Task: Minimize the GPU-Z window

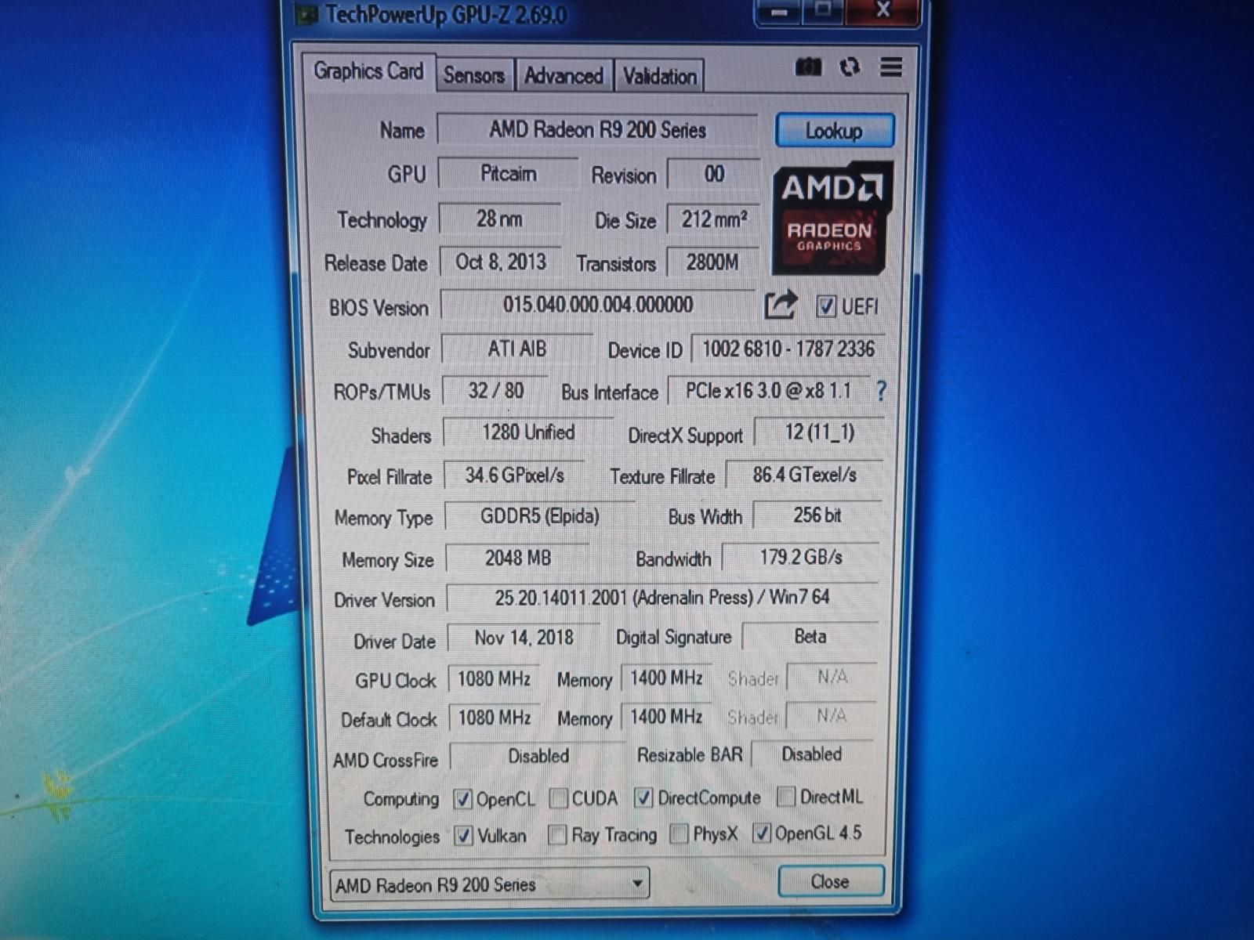Action: [x=779, y=12]
